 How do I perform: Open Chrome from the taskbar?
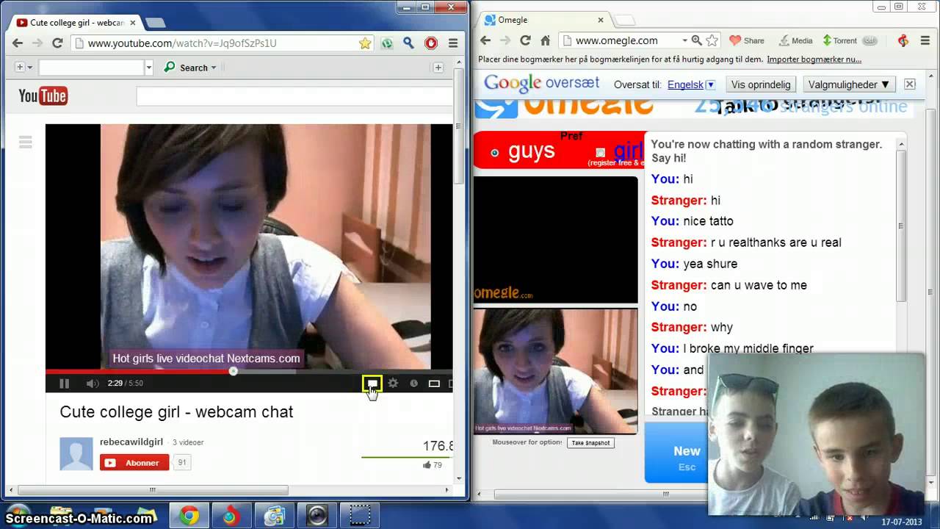pos(189,516)
